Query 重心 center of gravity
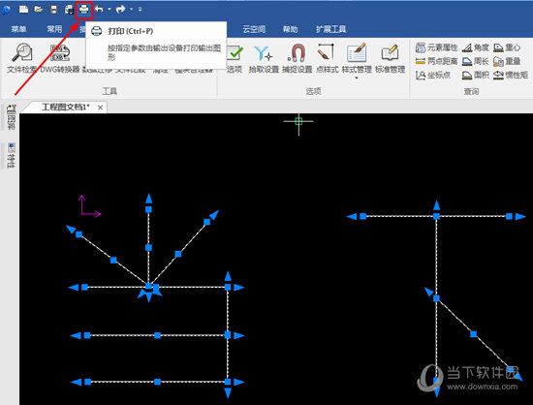The width and height of the screenshot is (533, 405). [x=507, y=47]
